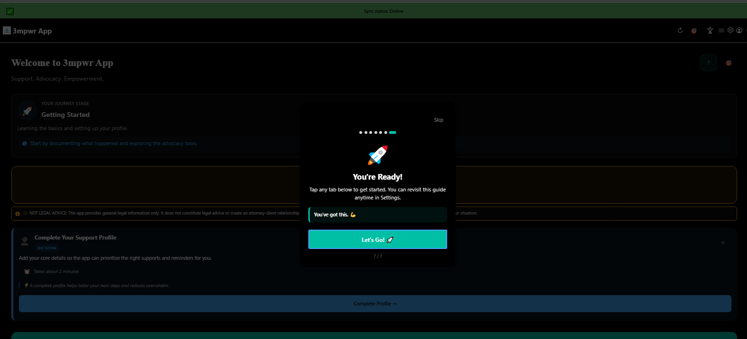The height and width of the screenshot is (339, 747).
Task: Click the green sync checkmark icon
Action: (10, 11)
